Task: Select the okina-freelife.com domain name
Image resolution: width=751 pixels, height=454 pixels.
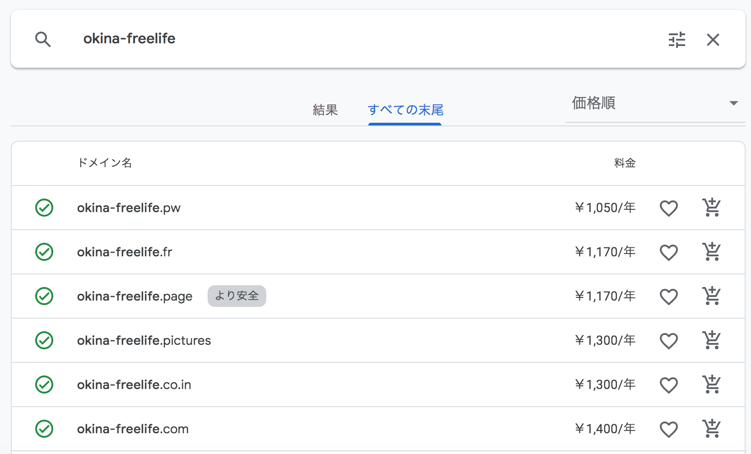Action: [133, 429]
